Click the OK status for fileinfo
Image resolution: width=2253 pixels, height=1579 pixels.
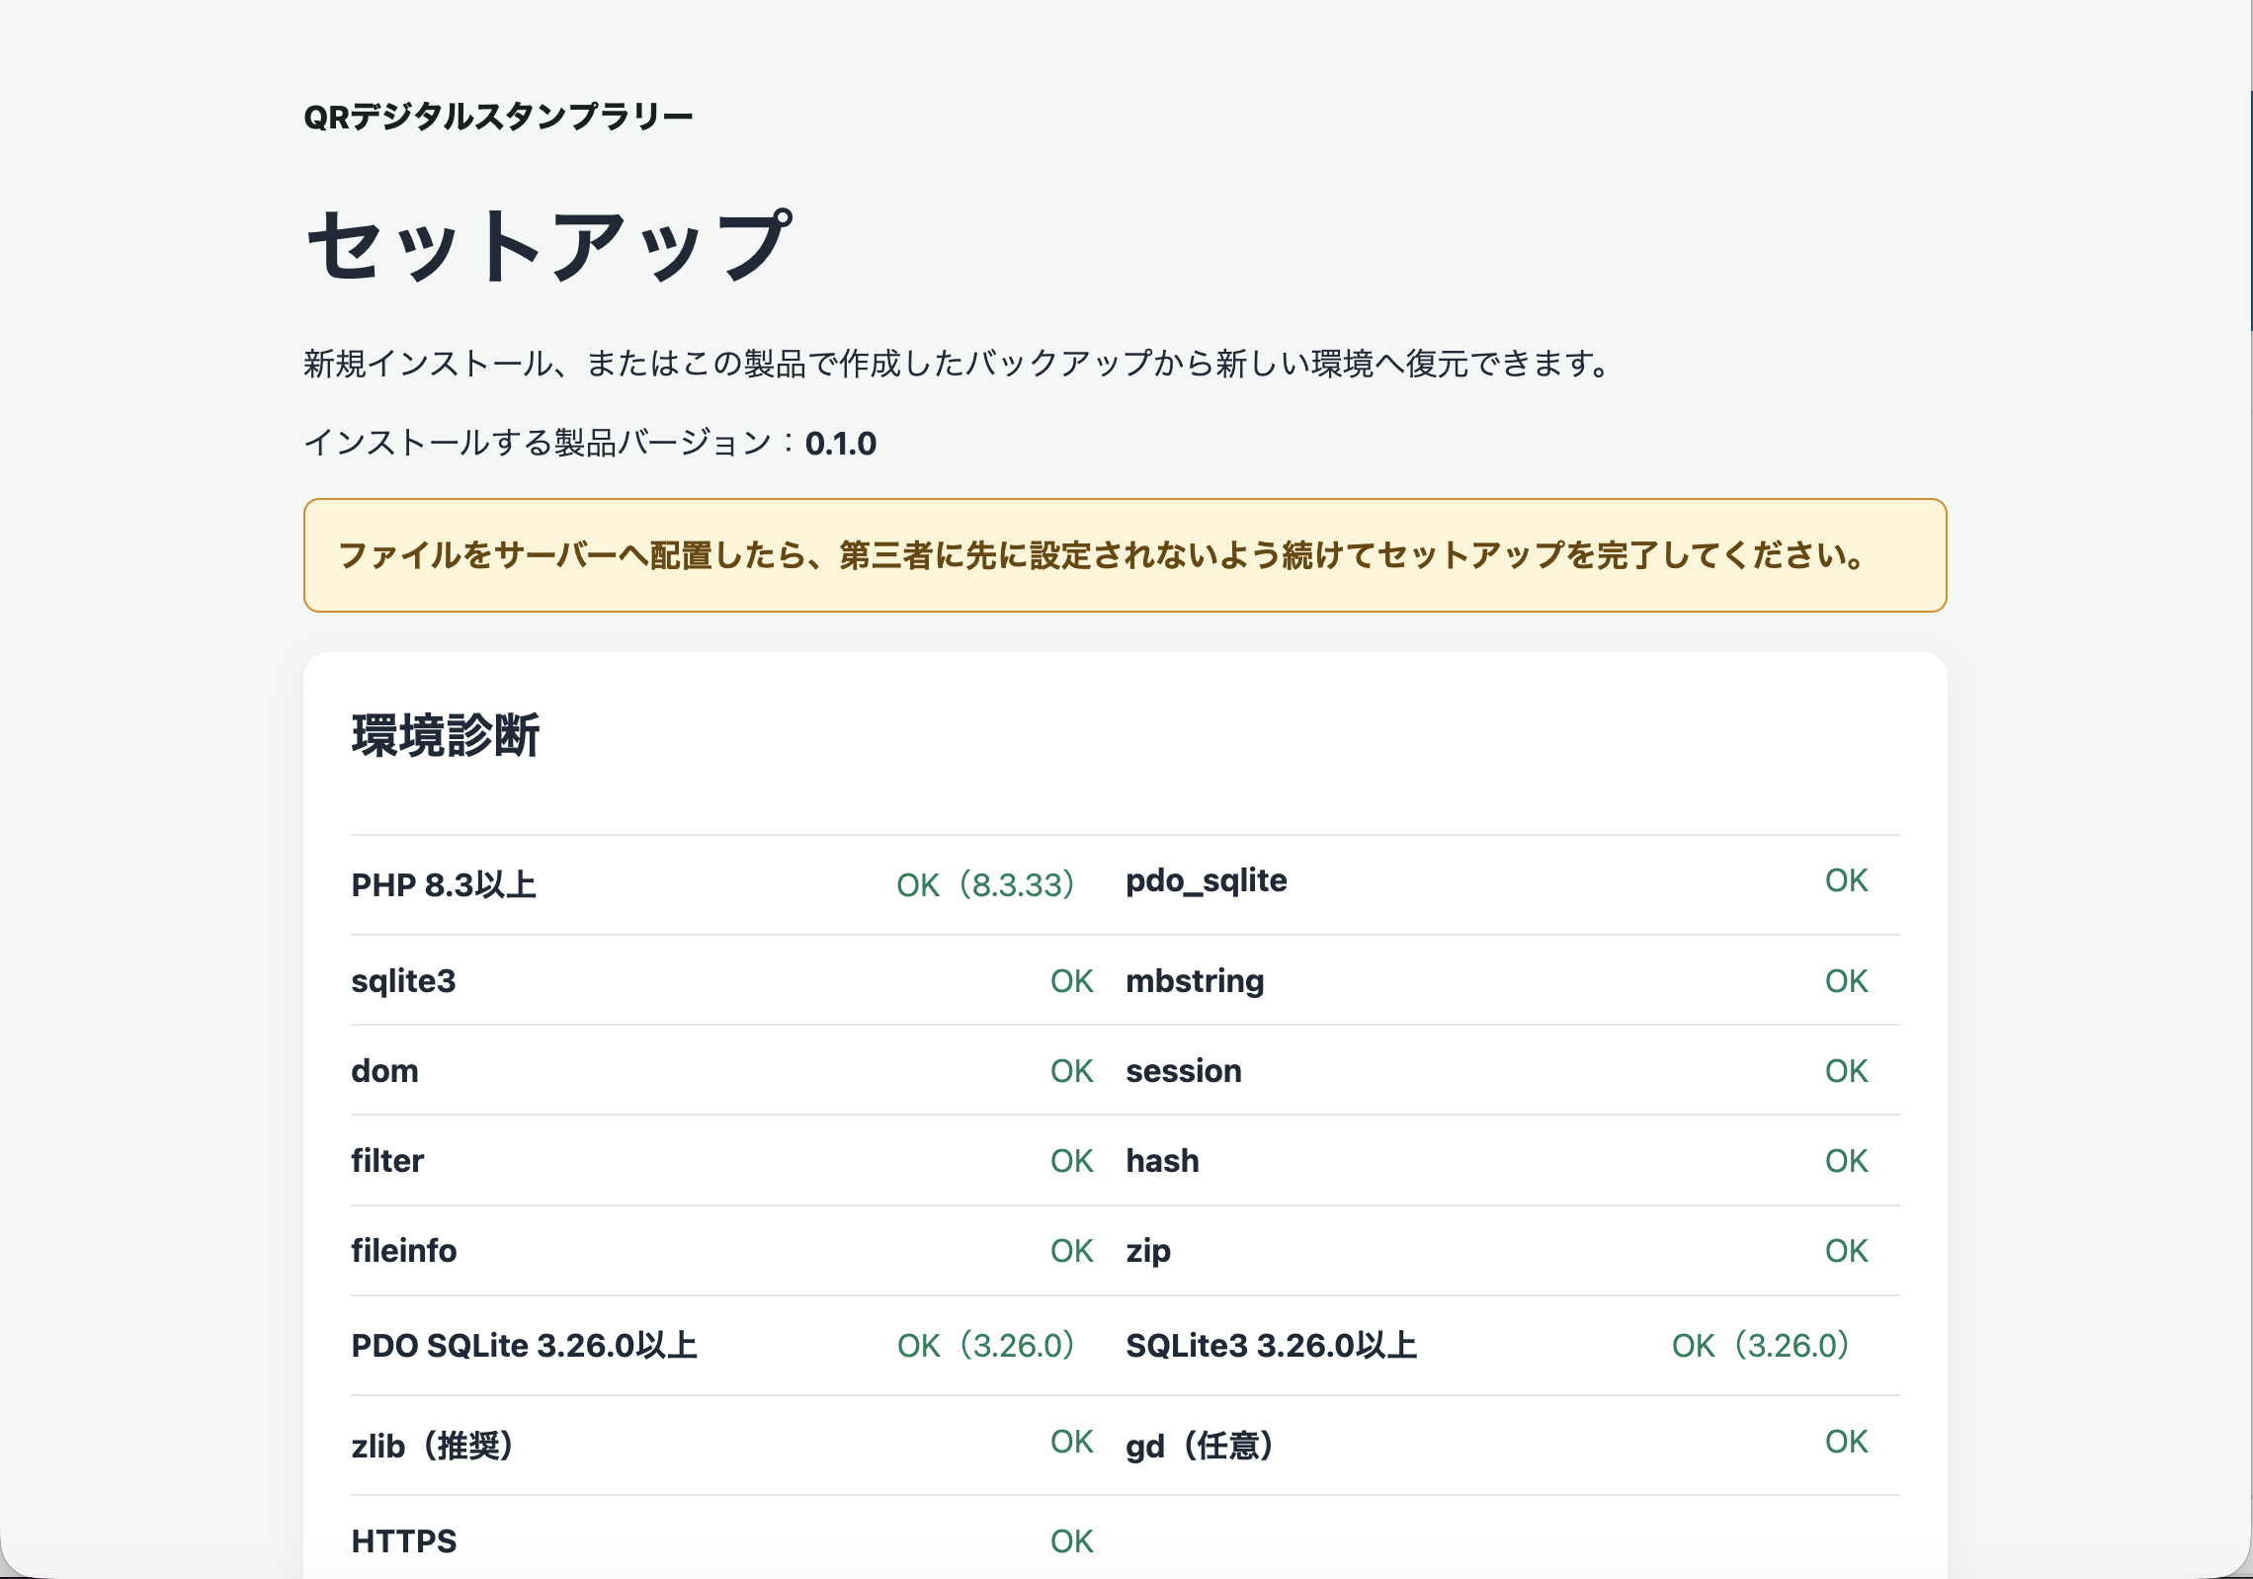tap(1071, 1251)
